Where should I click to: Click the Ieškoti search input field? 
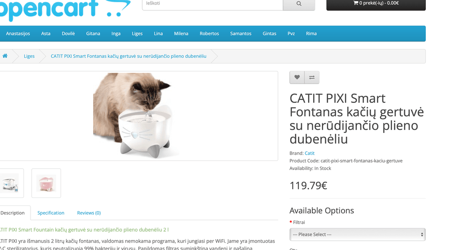[x=213, y=3]
